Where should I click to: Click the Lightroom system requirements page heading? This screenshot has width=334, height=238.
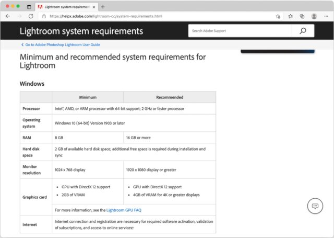tap(81, 31)
